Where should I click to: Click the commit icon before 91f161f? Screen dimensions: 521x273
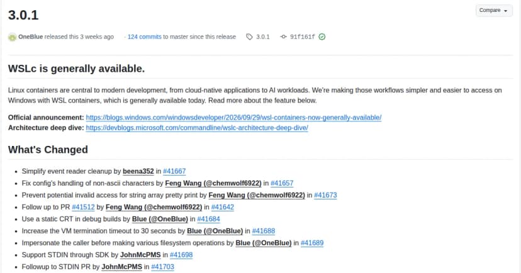pyautogui.click(x=283, y=37)
